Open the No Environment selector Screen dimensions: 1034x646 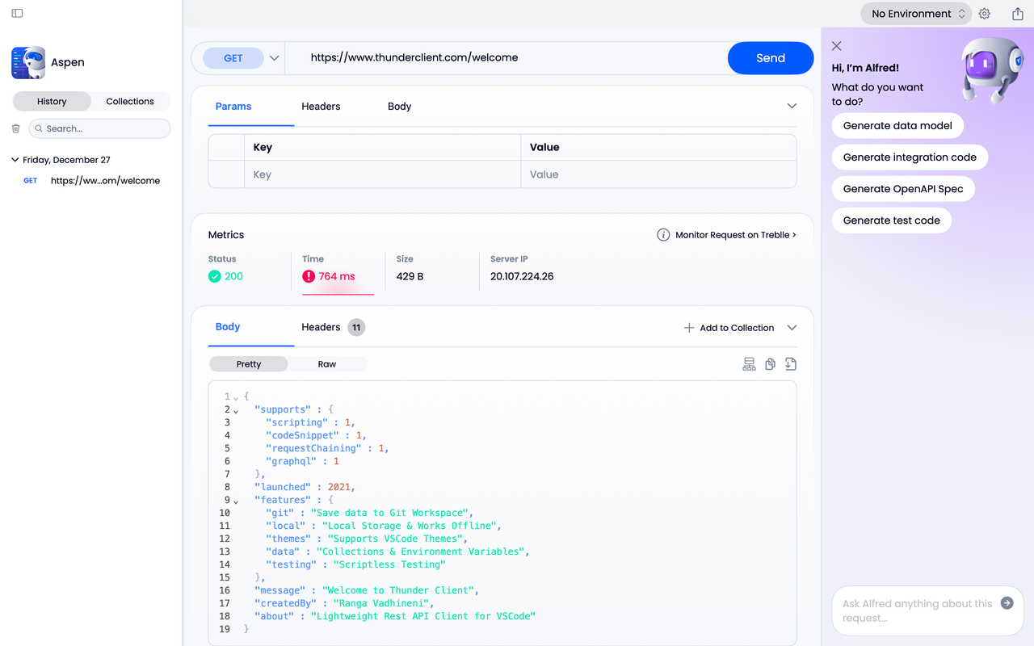916,14
